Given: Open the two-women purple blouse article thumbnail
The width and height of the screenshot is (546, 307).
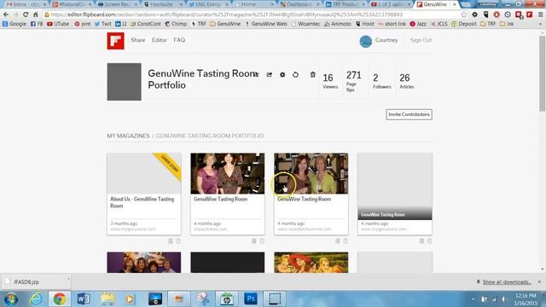Looking at the screenshot, I should click(228, 173).
